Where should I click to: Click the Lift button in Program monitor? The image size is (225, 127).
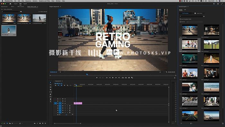click(x=123, y=78)
